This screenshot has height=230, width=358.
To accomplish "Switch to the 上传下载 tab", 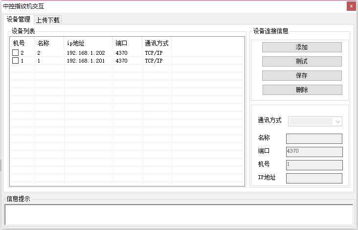I will (47, 20).
